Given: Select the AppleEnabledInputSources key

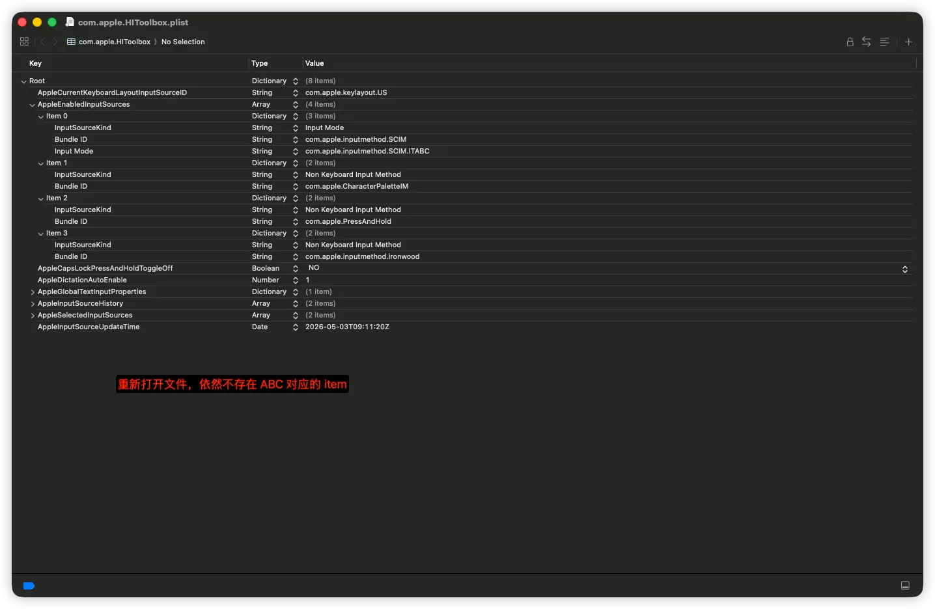Looking at the screenshot, I should 83,104.
